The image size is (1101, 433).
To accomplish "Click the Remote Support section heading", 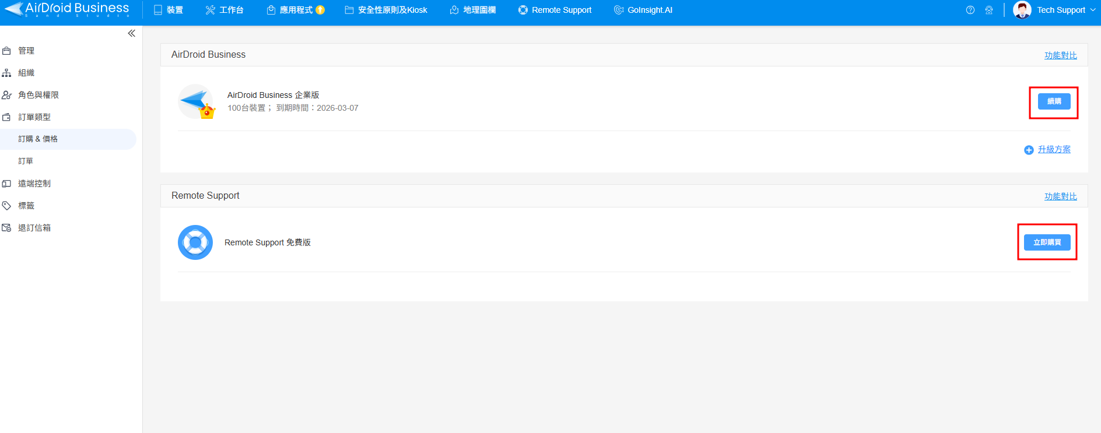I will coord(205,195).
